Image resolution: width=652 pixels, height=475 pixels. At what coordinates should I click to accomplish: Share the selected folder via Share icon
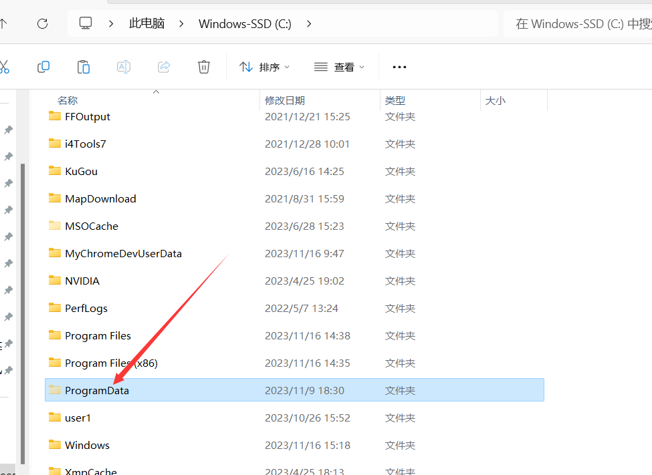163,67
